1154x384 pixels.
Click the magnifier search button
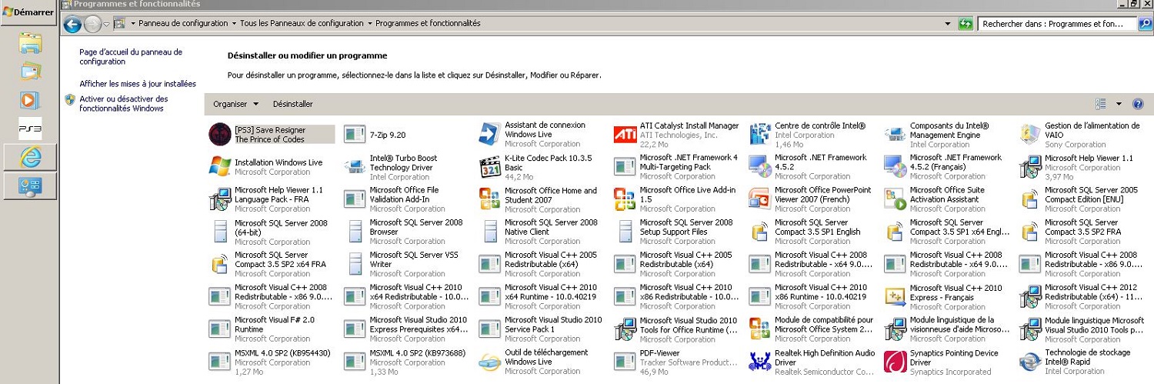1144,24
